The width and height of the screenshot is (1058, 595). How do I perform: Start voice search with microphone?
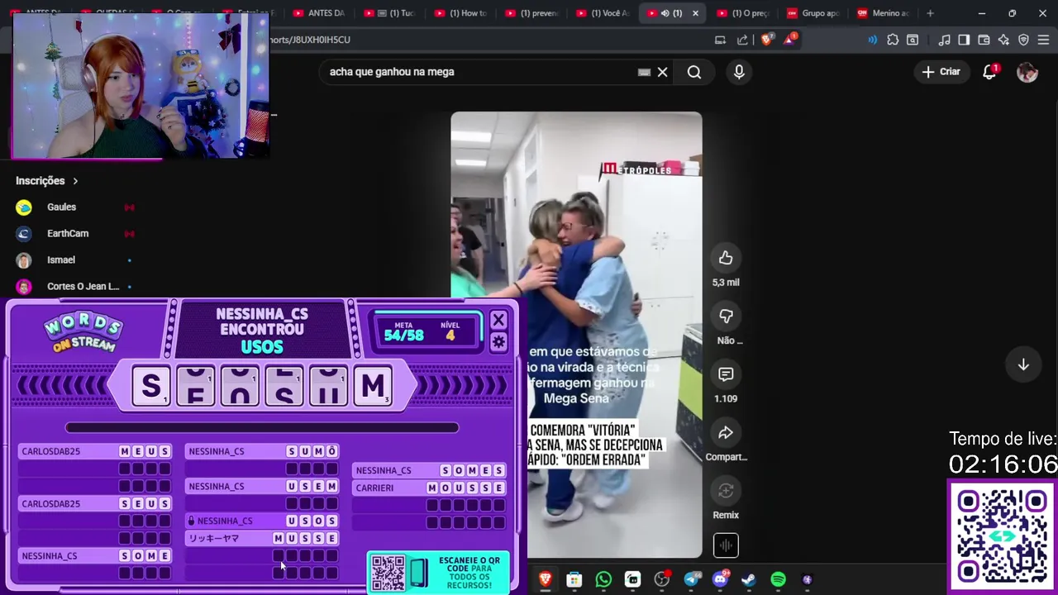739,72
